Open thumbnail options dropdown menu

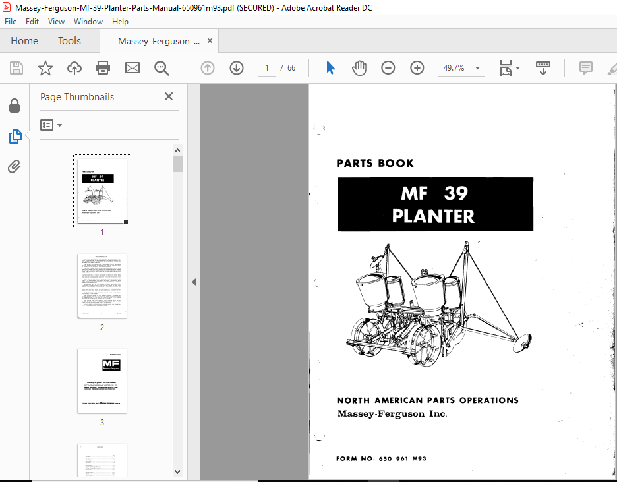point(51,125)
